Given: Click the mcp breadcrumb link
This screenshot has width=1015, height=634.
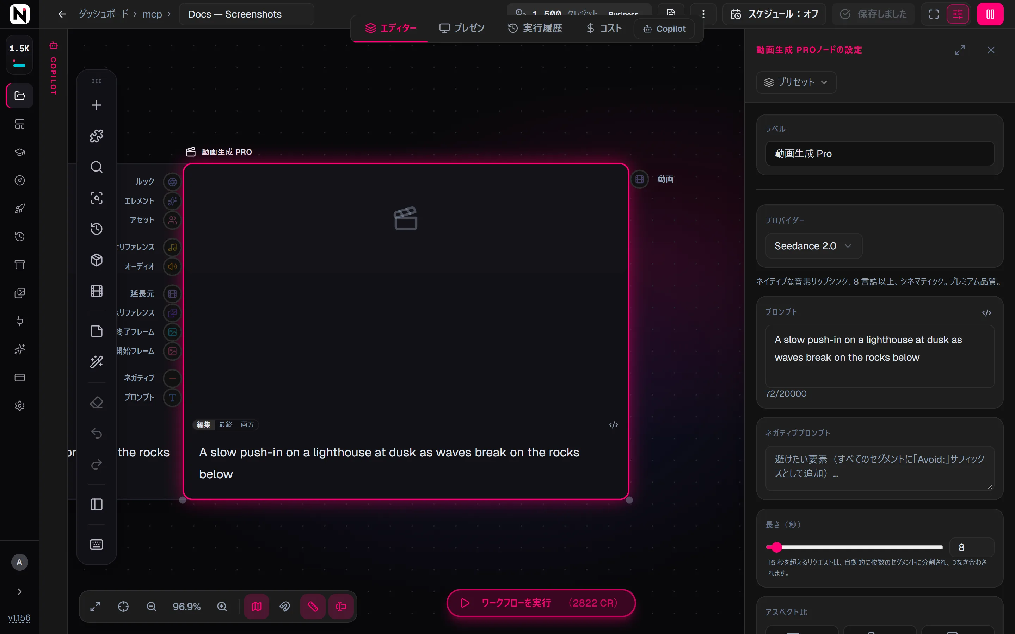Looking at the screenshot, I should (152, 14).
